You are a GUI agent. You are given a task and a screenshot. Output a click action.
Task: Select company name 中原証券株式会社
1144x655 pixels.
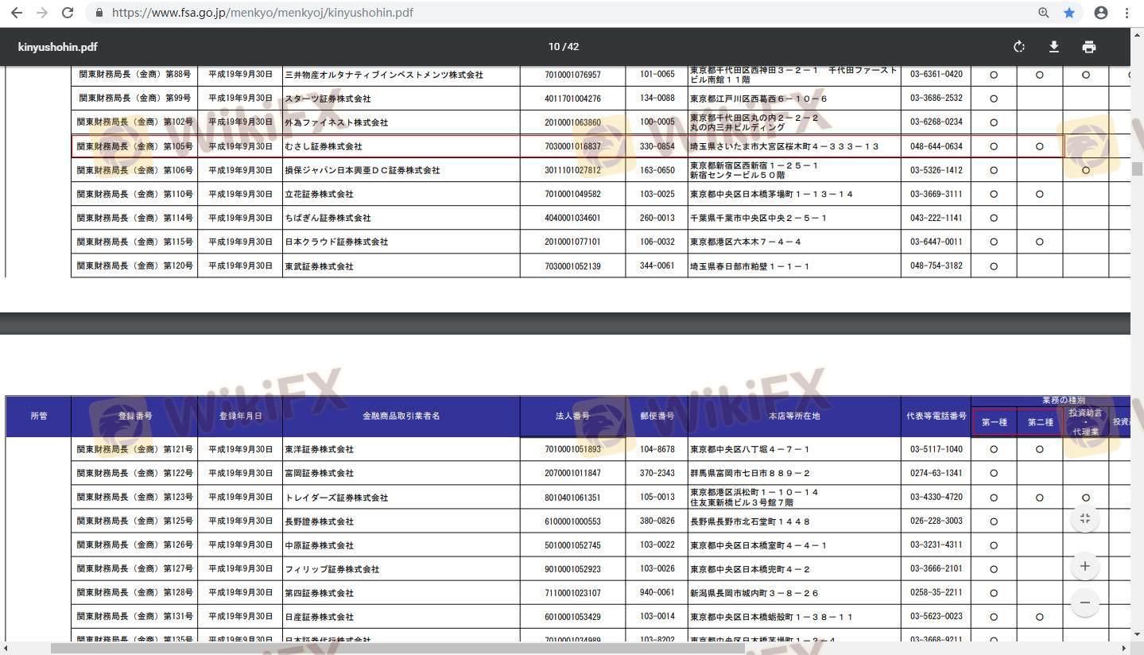(x=319, y=545)
